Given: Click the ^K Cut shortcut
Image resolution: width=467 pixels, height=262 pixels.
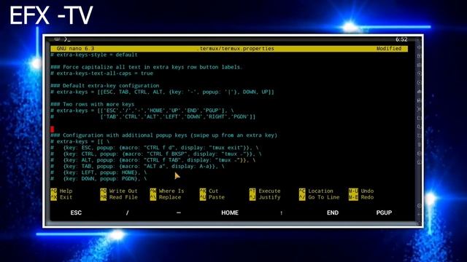Looking at the screenshot, I should [x=209, y=191].
